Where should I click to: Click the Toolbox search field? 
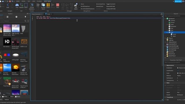click(14, 21)
